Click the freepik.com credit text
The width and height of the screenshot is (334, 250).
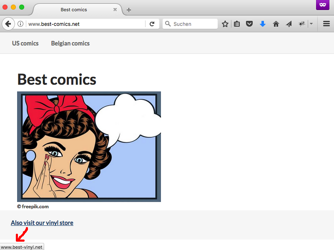[33, 207]
